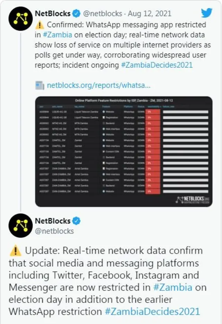The height and width of the screenshot is (324, 222).
Task: Open the netblocks.org/reports/whatsa... link
Action: pos(99,85)
